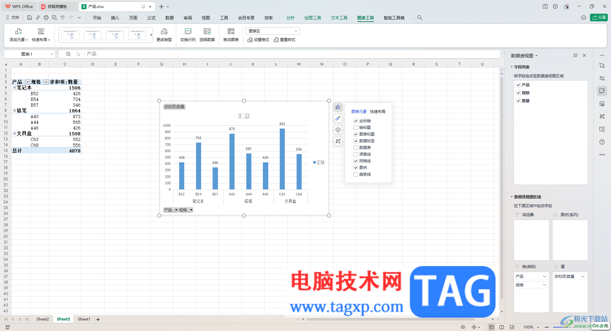Viewport: 611px width, 331px height.
Task: Collapse the 铅笔 pivot group
Action: [14, 110]
